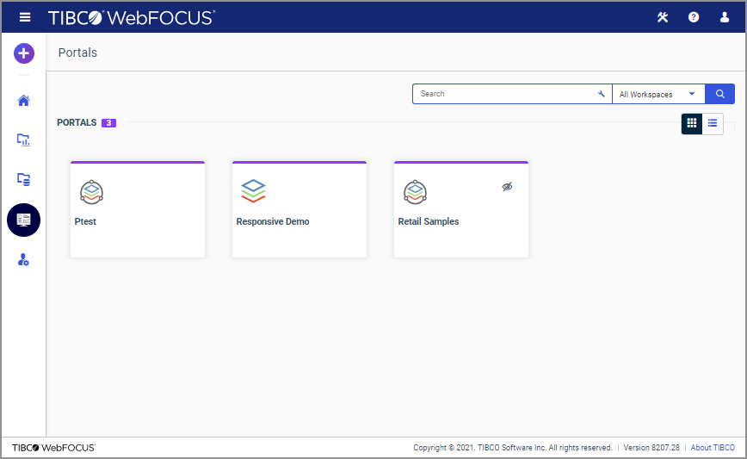Click the hidden eye icon on Retail Samples

point(508,187)
